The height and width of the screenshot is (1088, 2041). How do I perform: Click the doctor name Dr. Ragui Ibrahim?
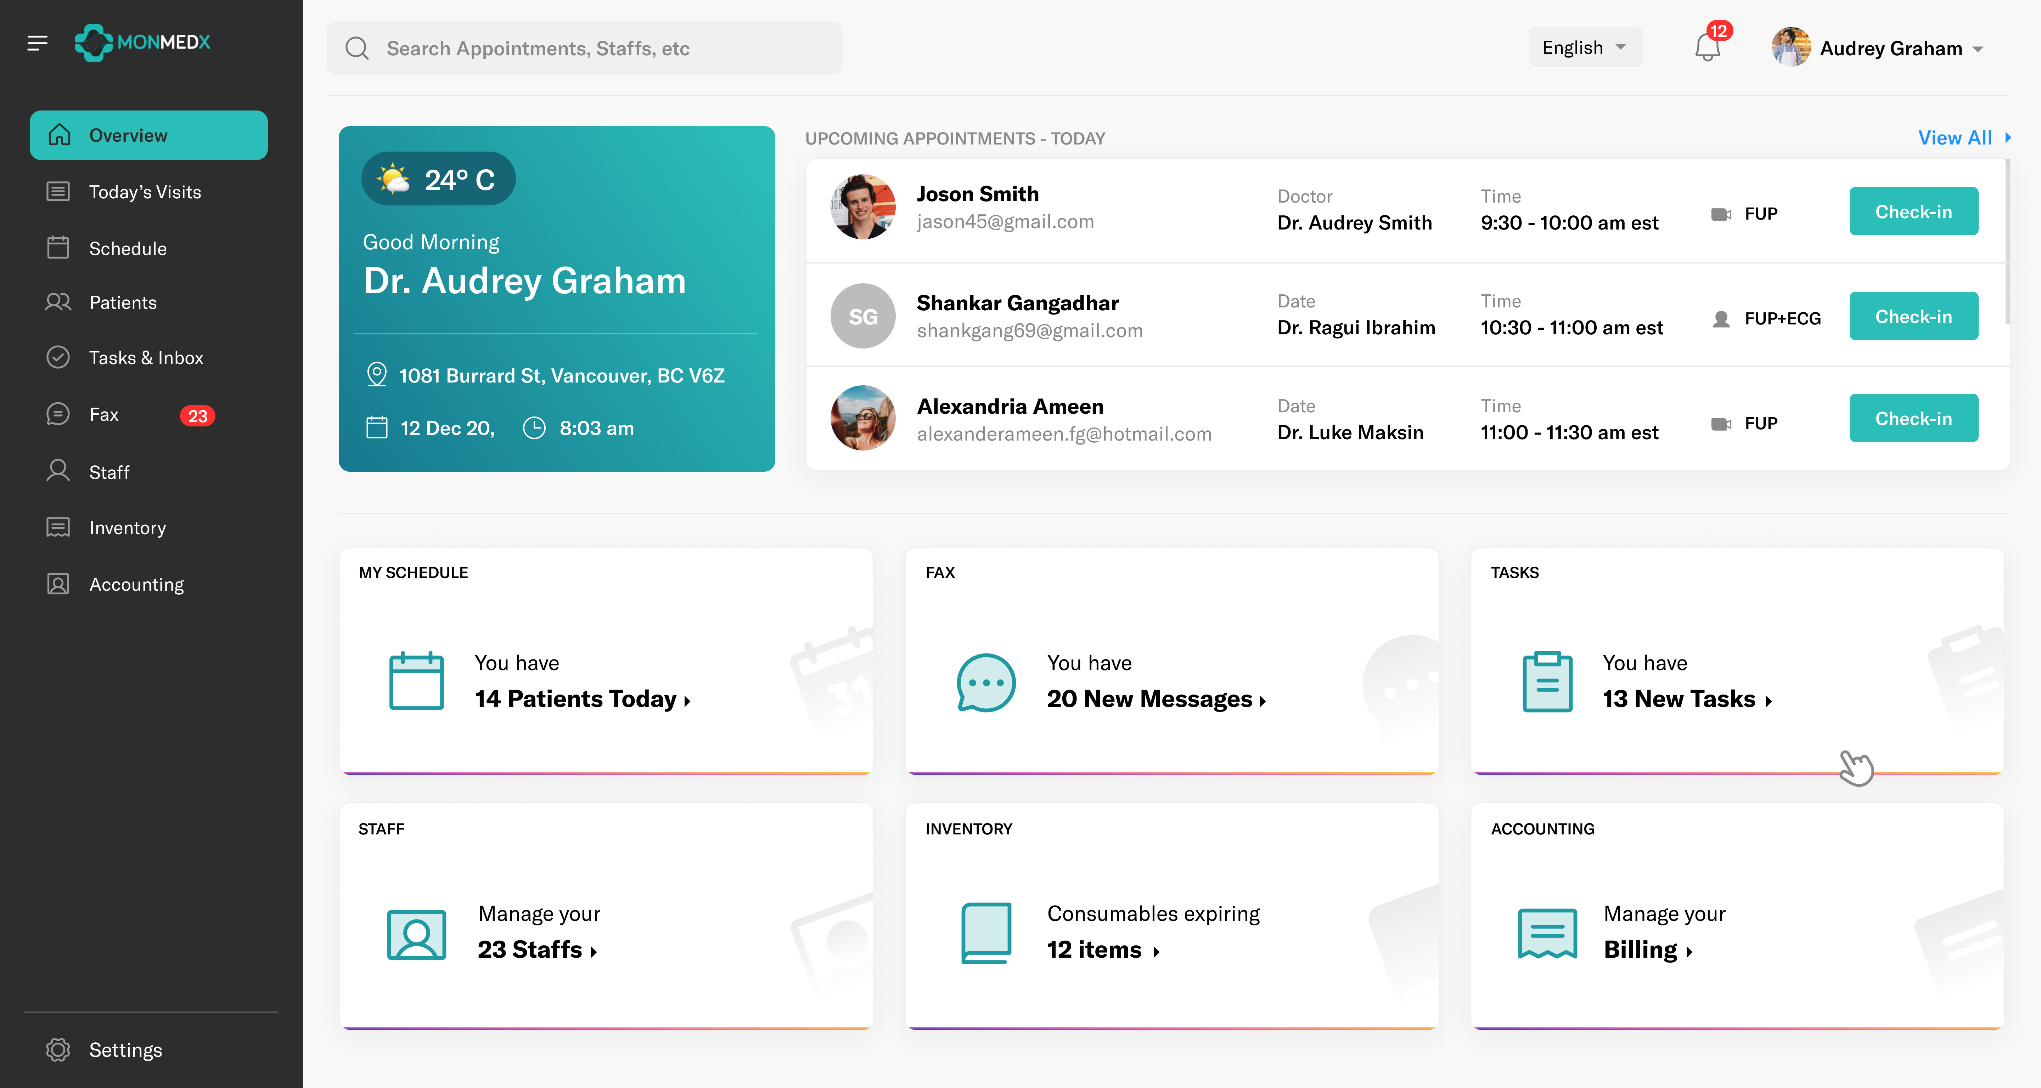click(x=1356, y=328)
